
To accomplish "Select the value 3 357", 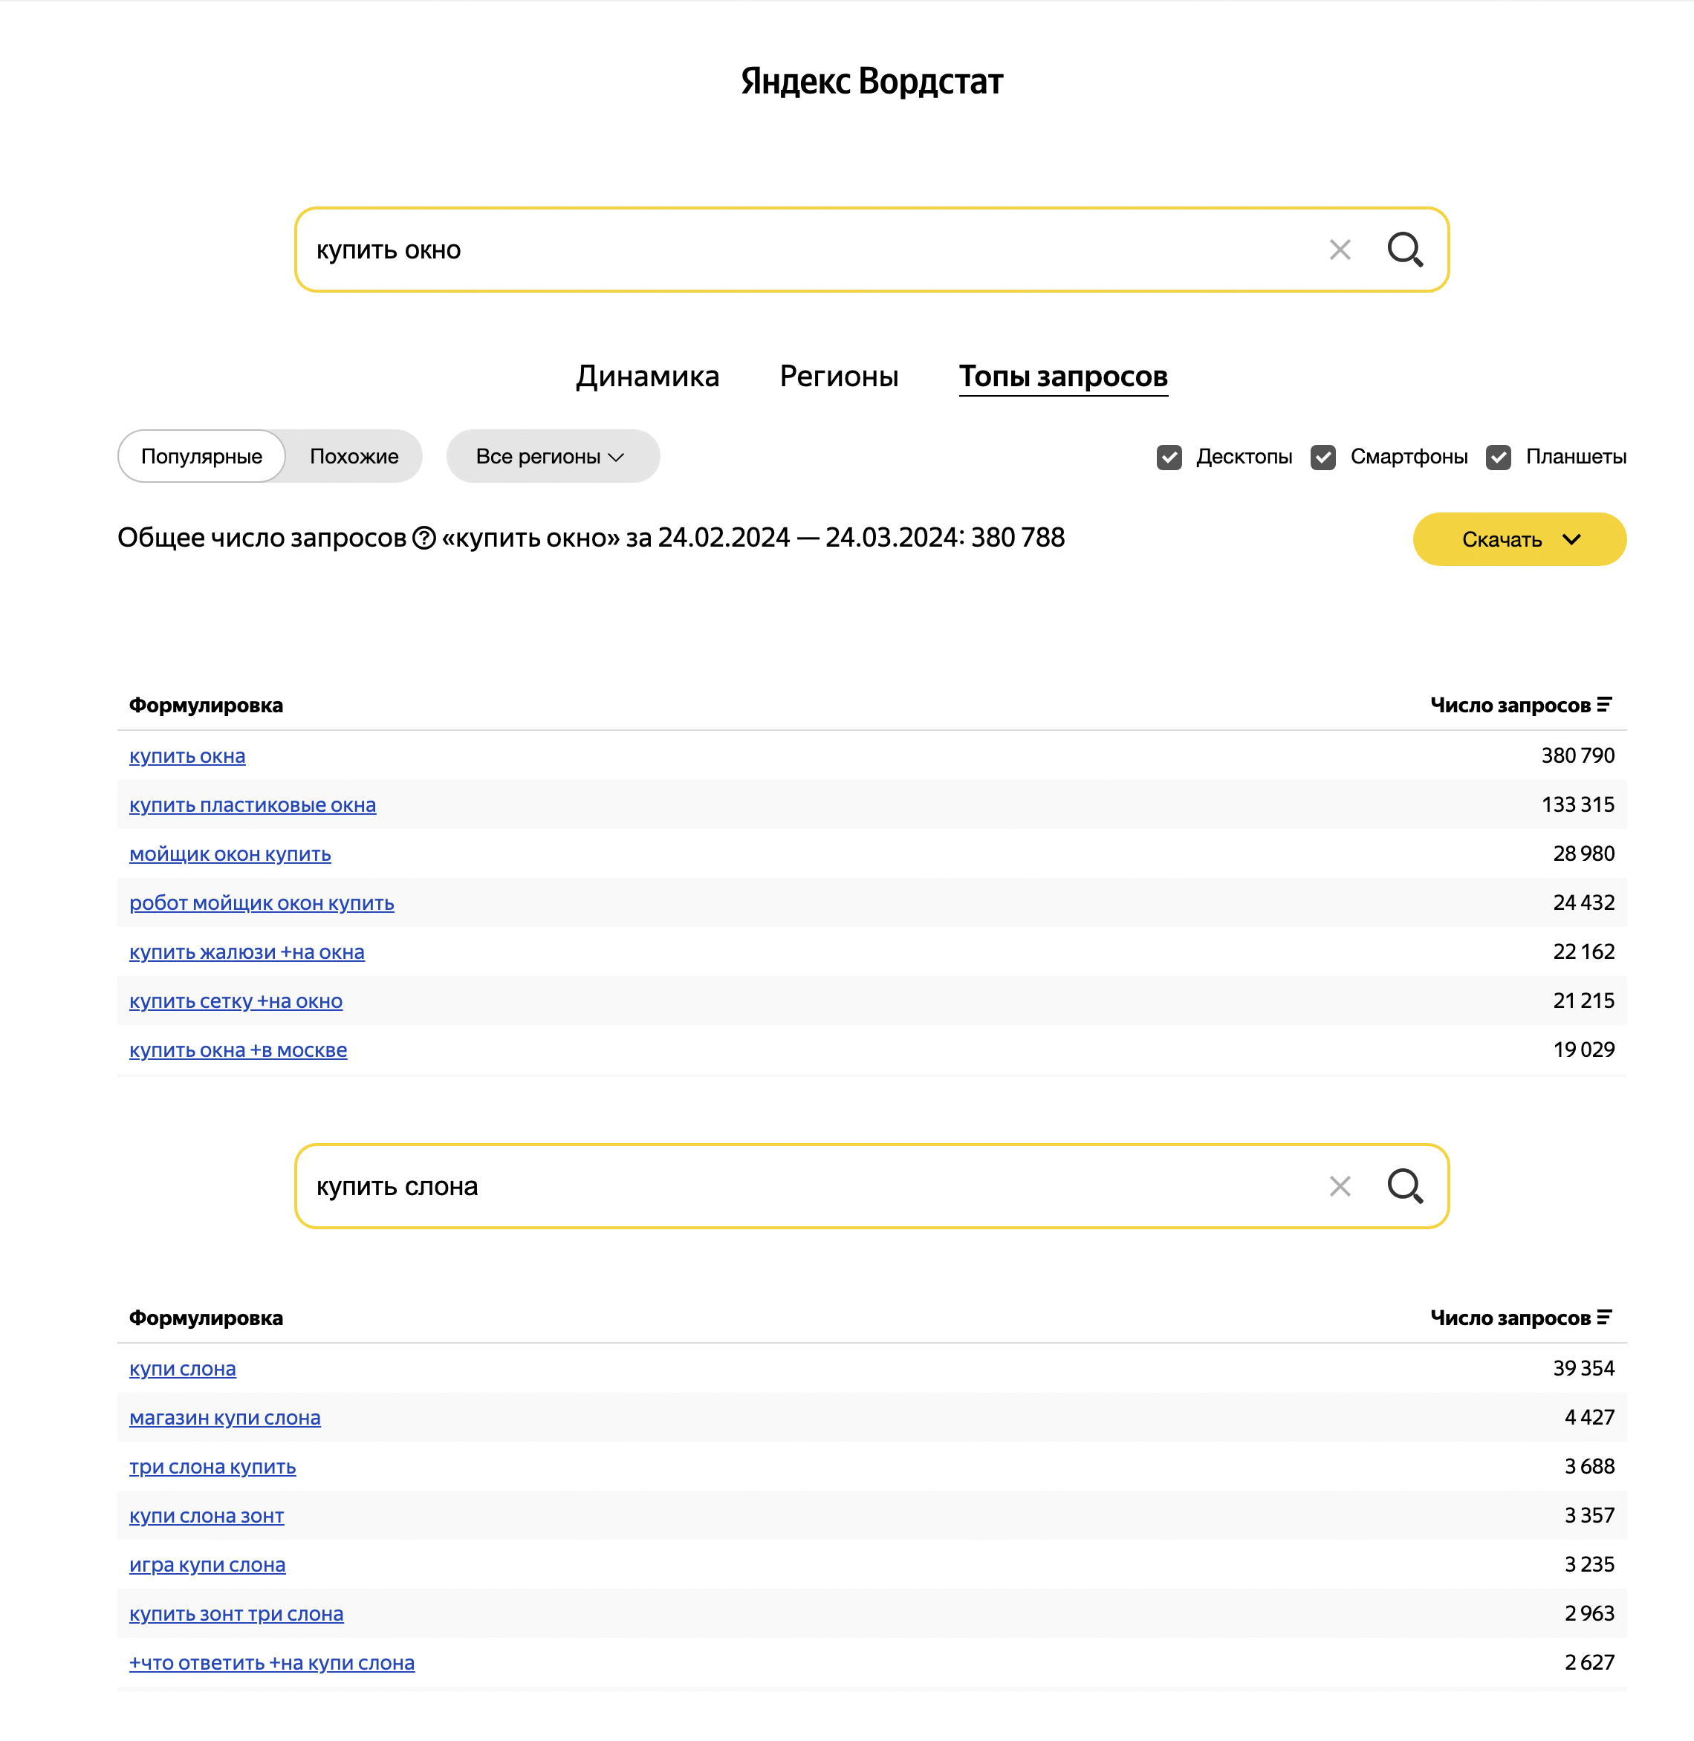I will [1589, 1515].
